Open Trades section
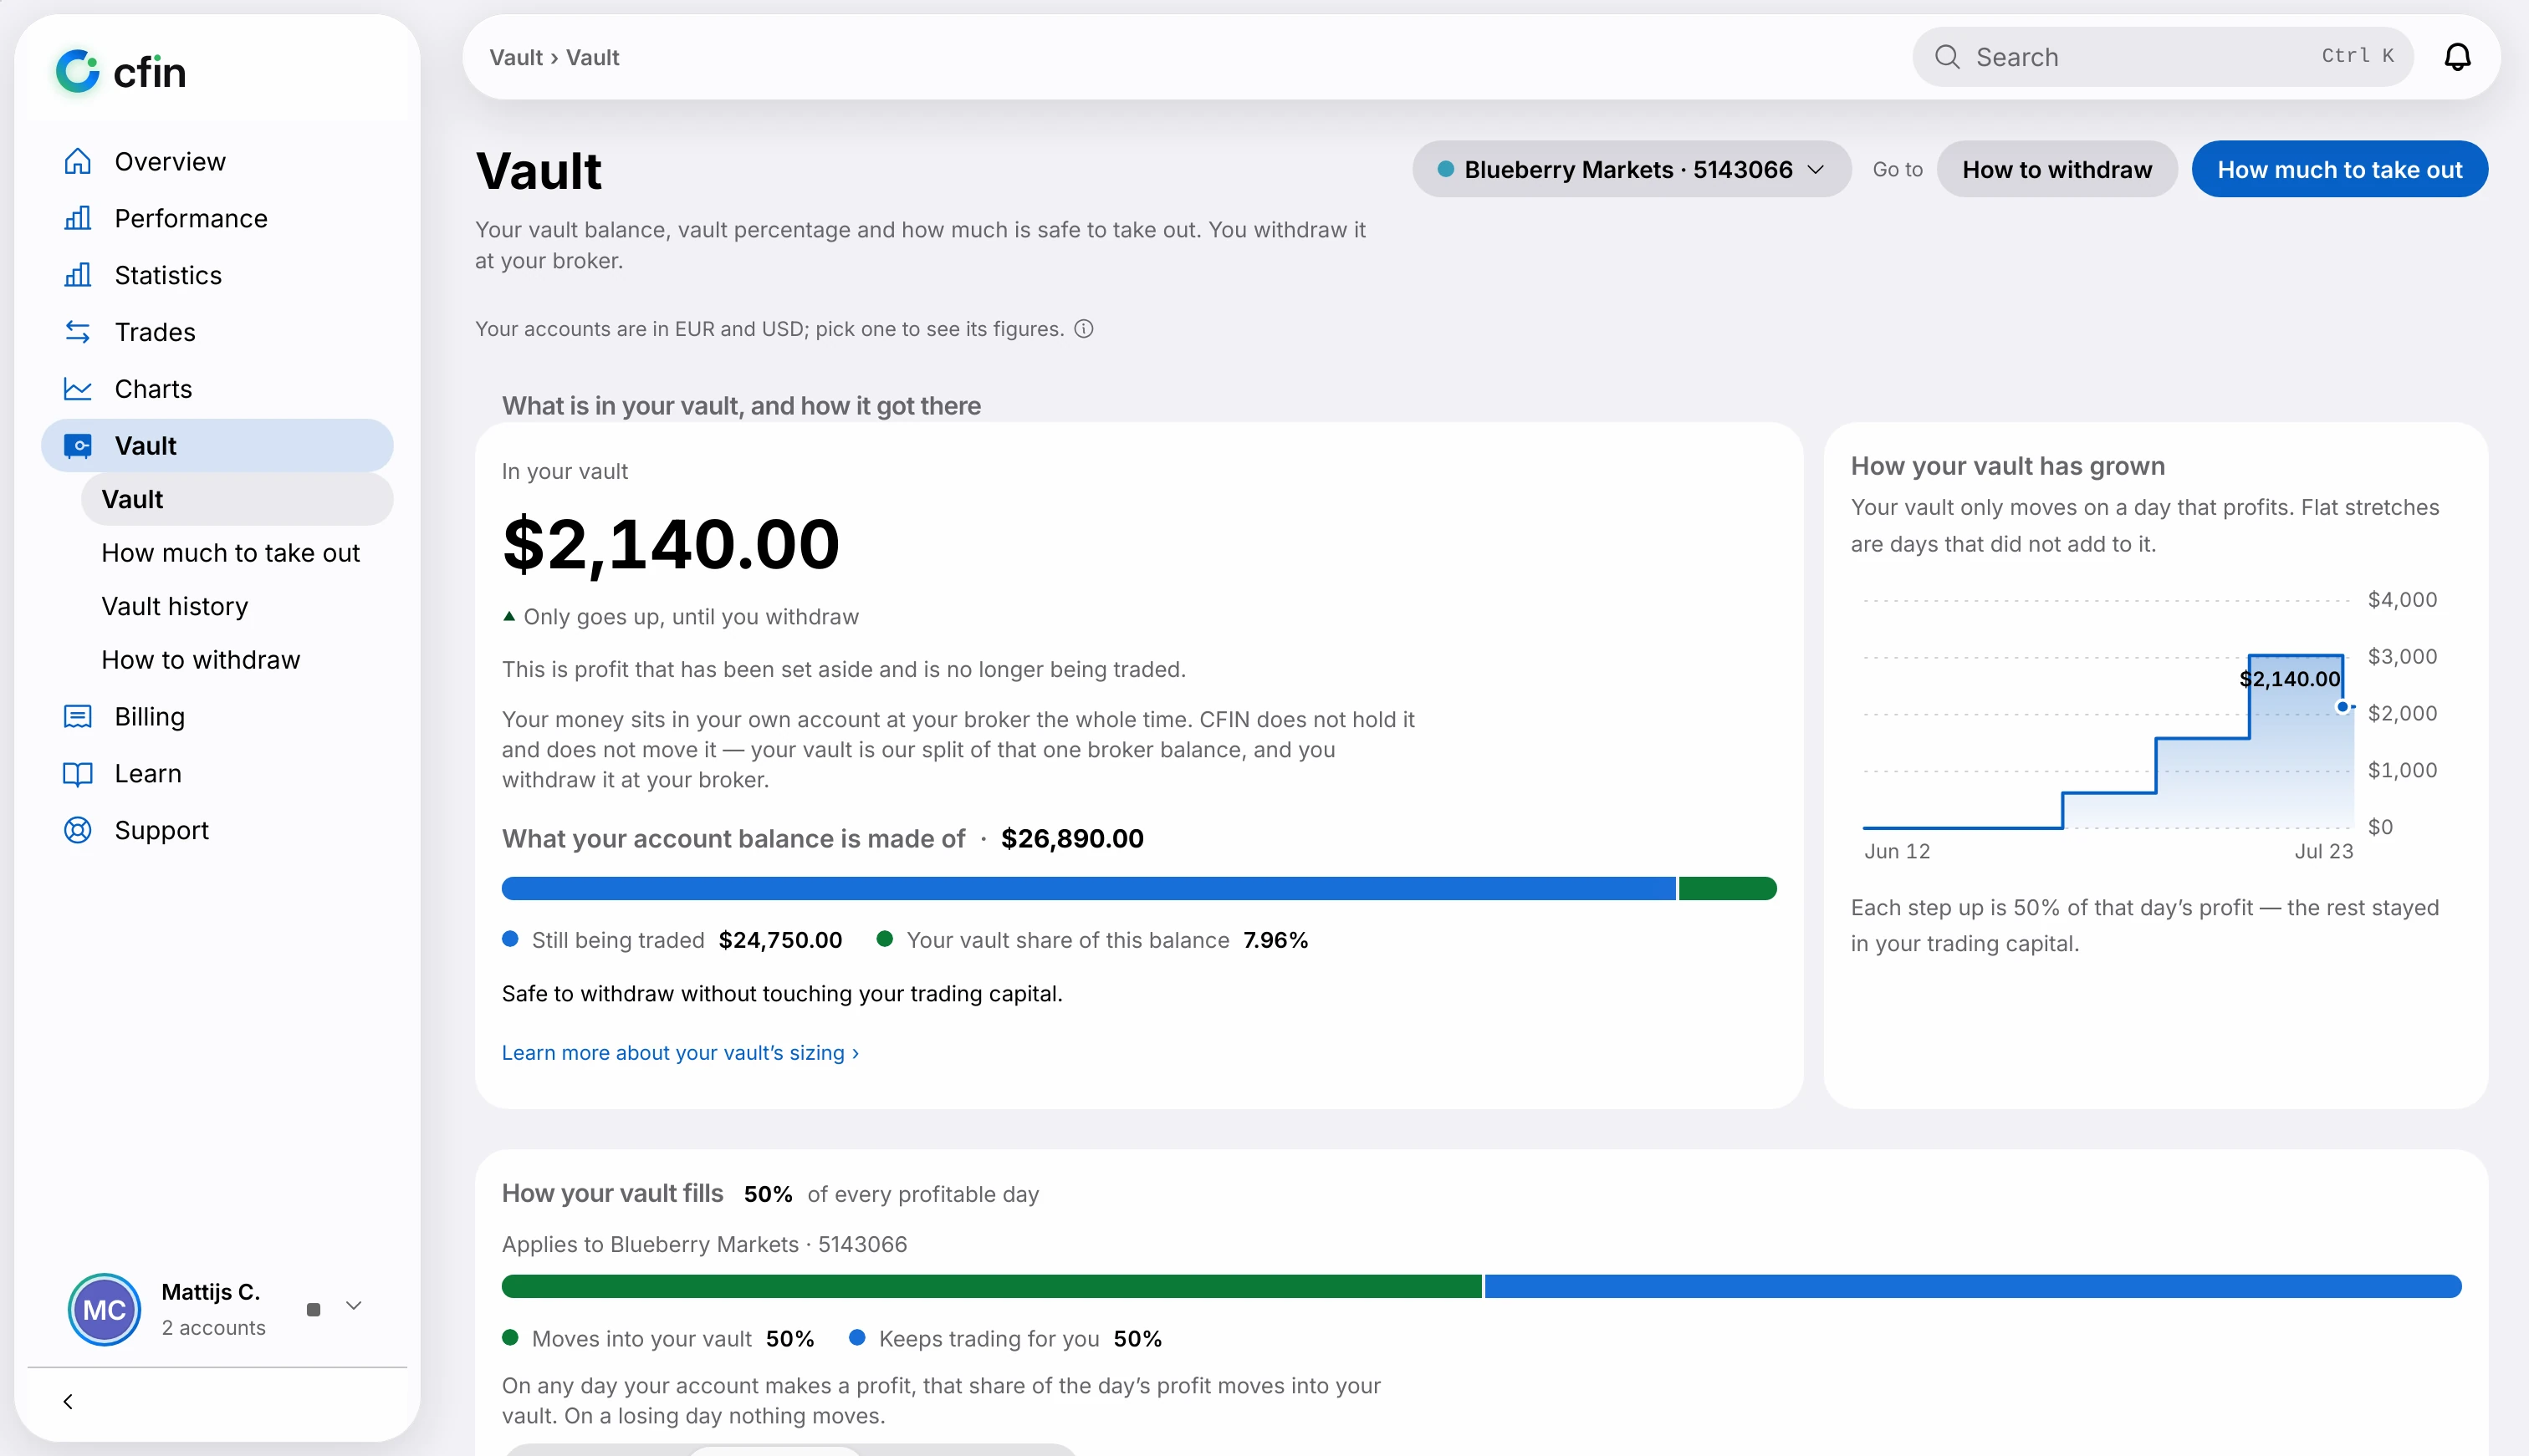This screenshot has width=2529, height=1456. pos(217,331)
